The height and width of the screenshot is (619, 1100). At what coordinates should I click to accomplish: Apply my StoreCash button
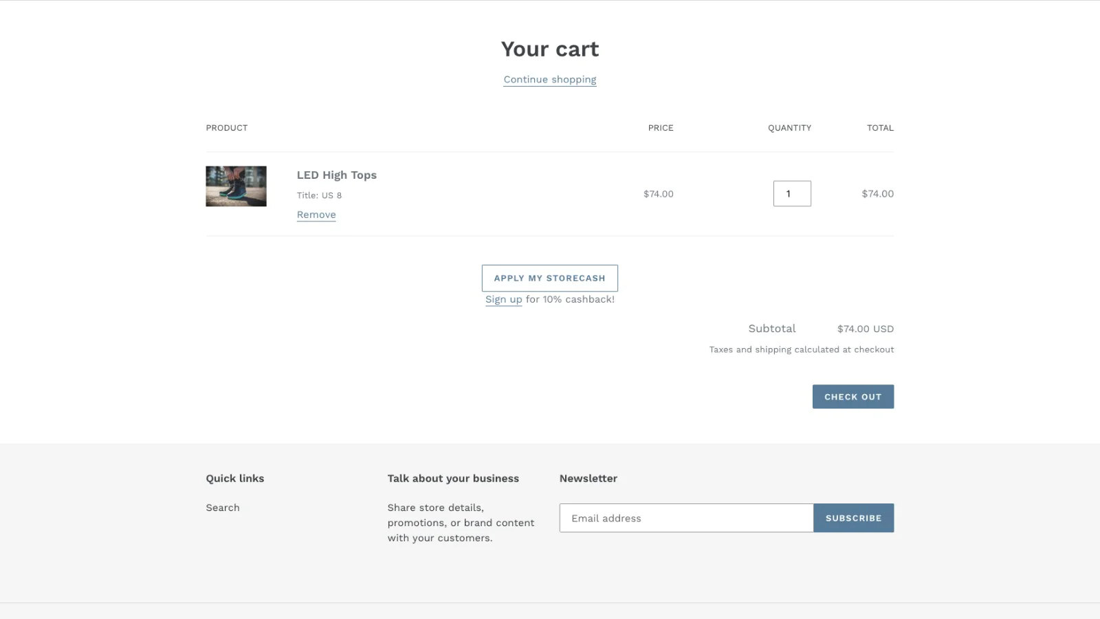point(550,279)
